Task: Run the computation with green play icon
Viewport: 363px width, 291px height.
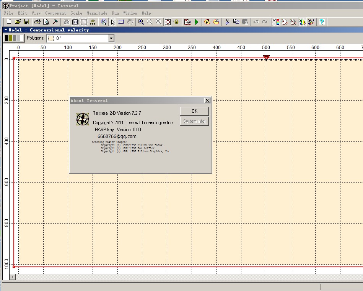Action: pyautogui.click(x=196, y=22)
